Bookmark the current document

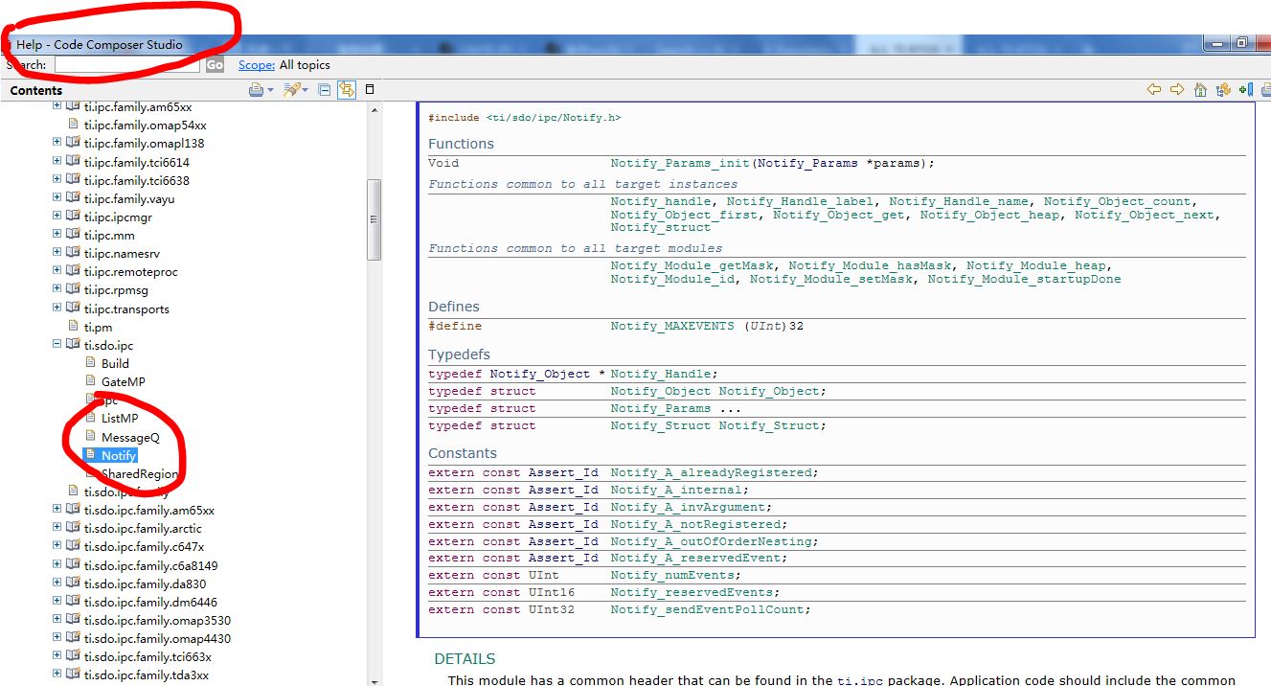(1245, 90)
